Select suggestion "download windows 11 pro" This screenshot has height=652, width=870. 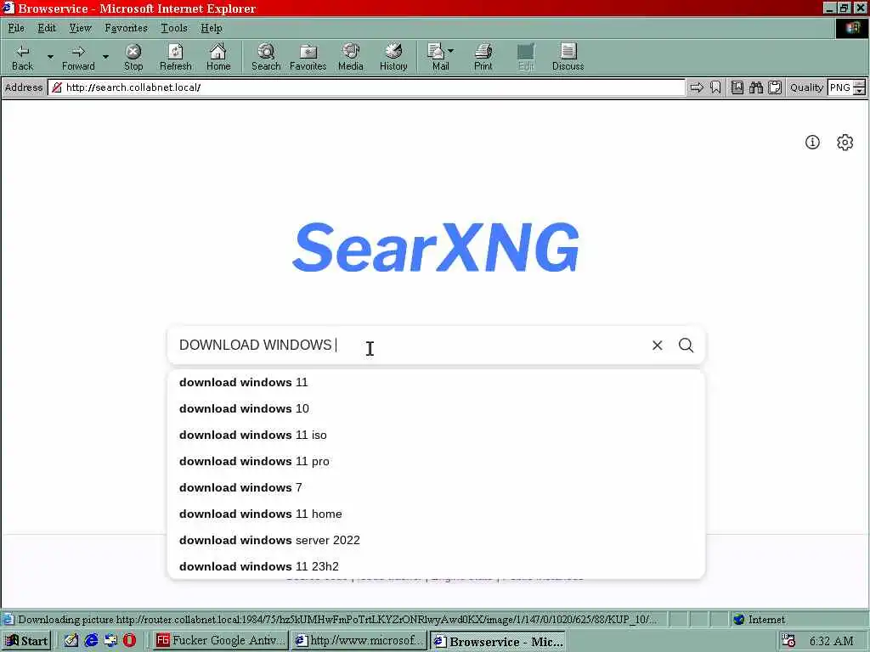[x=436, y=461]
